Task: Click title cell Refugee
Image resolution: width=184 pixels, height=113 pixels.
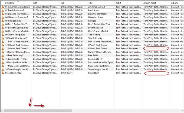Action: pos(92,21)
